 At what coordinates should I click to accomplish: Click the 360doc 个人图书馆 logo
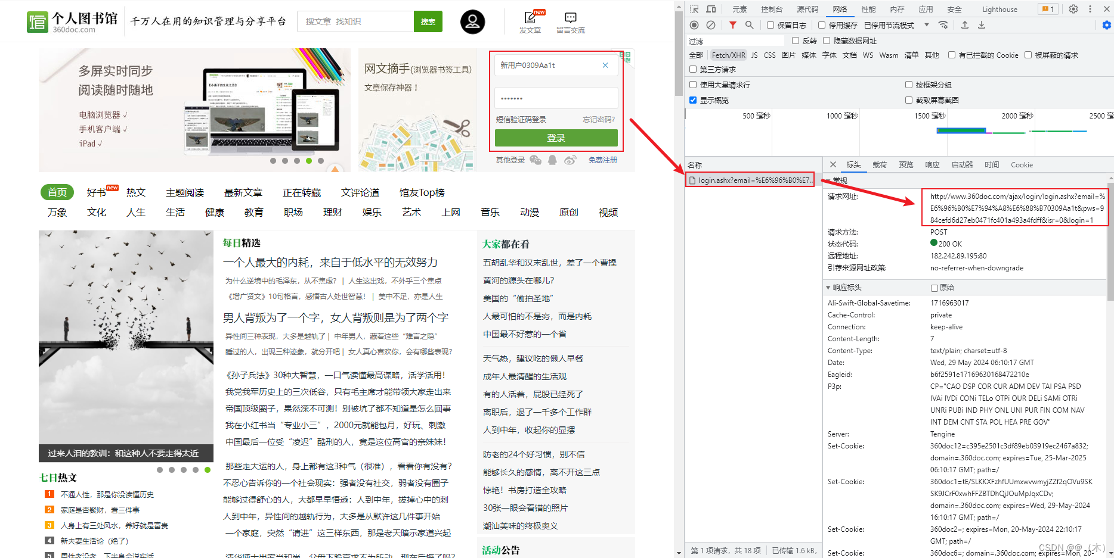[x=73, y=22]
